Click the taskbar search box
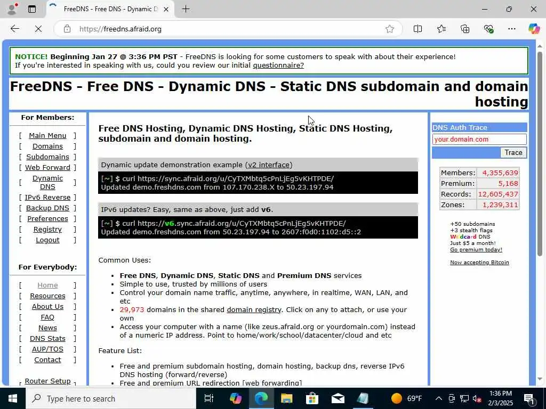This screenshot has width=546, height=409. (x=111, y=398)
